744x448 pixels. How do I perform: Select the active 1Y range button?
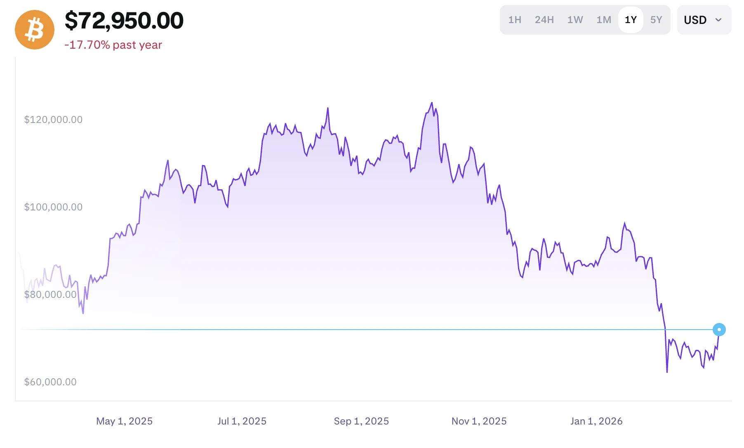631,20
